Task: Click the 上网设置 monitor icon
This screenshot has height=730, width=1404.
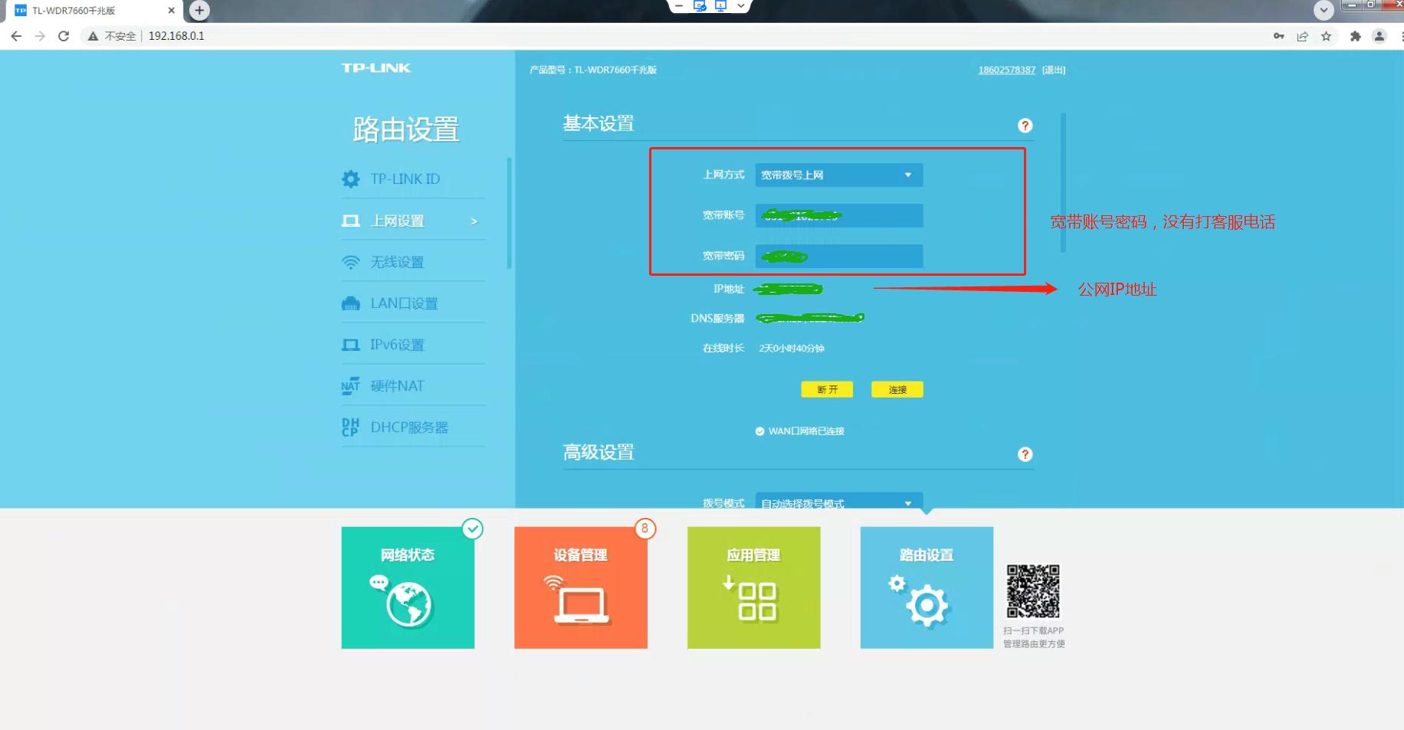Action: click(351, 220)
